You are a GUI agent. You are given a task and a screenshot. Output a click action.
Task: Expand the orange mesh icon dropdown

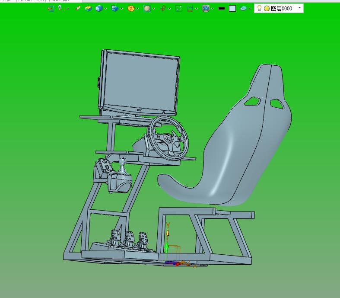click(x=137, y=9)
